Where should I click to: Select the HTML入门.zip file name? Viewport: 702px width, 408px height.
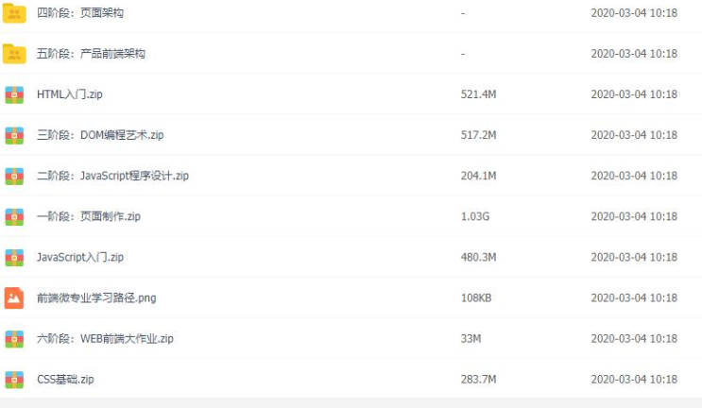[x=69, y=94]
